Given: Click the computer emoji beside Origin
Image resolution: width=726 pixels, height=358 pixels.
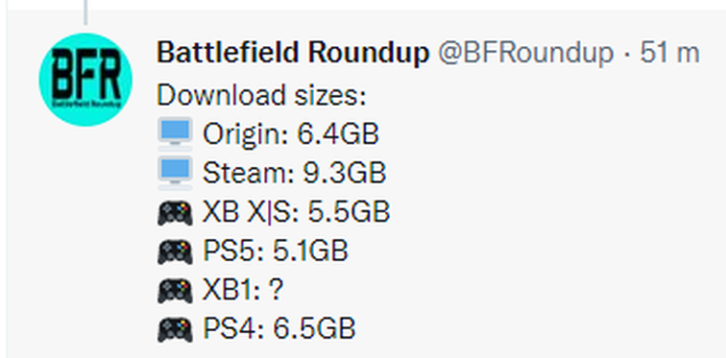Looking at the screenshot, I should point(175,134).
